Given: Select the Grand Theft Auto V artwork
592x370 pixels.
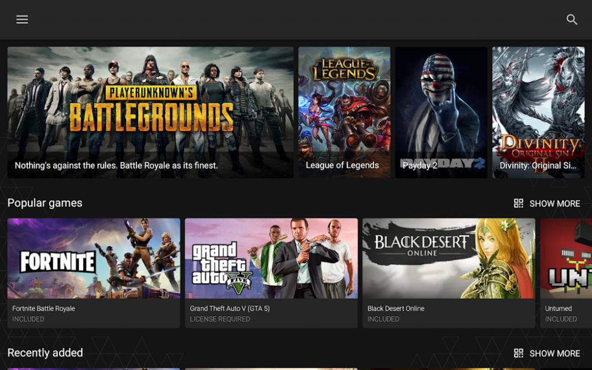Looking at the screenshot, I should pyautogui.click(x=271, y=258).
